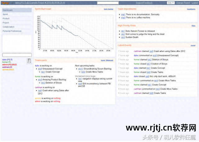Open the Impediments link
The image size is (199, 142).
click(191, 9)
